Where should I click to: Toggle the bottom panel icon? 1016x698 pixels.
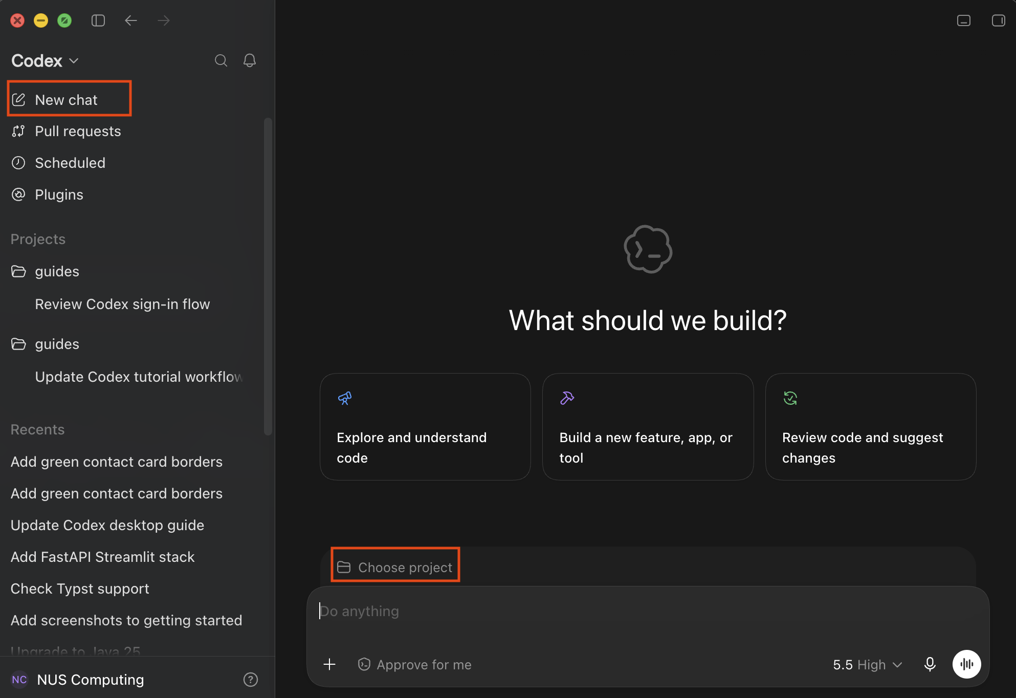coord(964,20)
